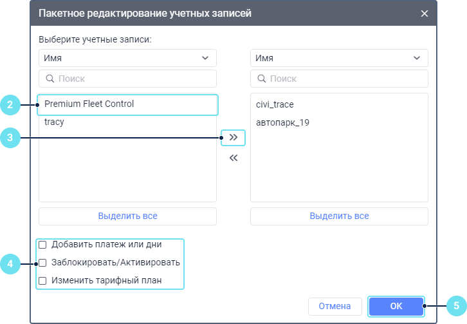Close the batch editing dialog
467x324 pixels.
(424, 14)
